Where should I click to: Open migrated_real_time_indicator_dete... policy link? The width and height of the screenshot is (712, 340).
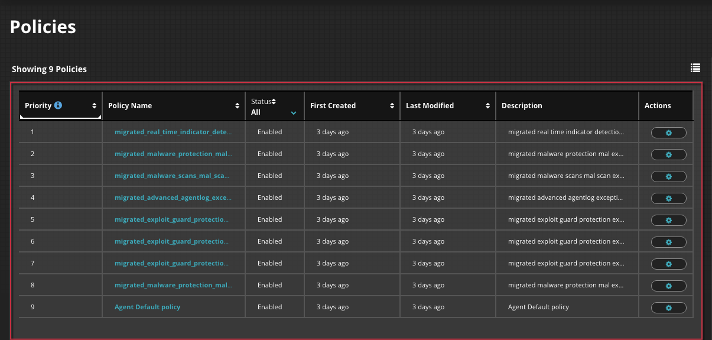[x=173, y=132]
